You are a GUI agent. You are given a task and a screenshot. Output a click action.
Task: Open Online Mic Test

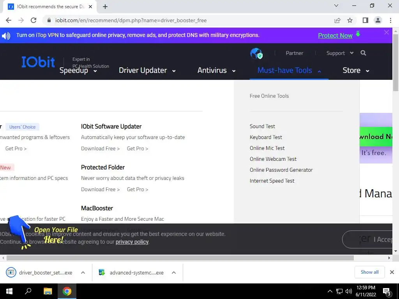pos(267,148)
